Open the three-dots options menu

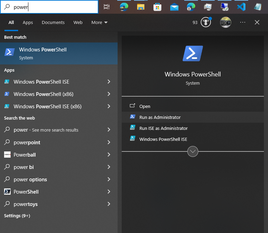click(x=243, y=22)
